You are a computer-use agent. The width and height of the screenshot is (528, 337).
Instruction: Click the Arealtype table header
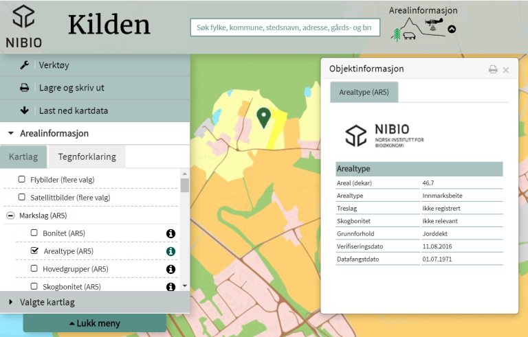pyautogui.click(x=419, y=169)
